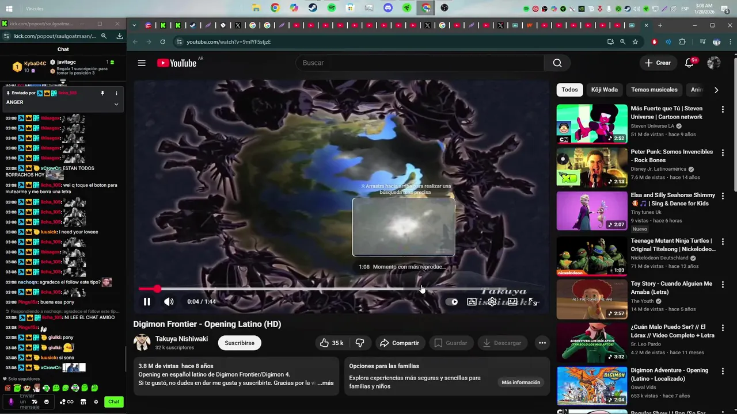Select the Kōji Wada filter chip
The width and height of the screenshot is (737, 414).
point(604,90)
